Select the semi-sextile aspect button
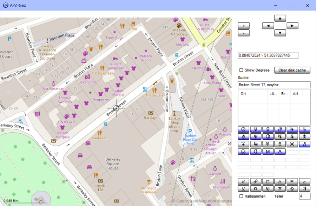Image resolution: width=316 pixels, height=206 pixels. [243, 189]
